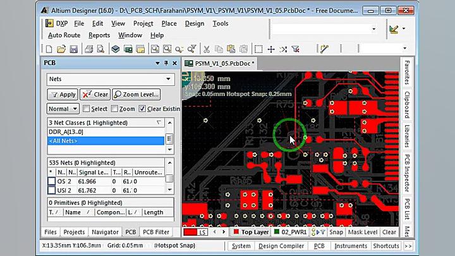Enable the Zoom checkbox
Image resolution: width=455 pixels, height=256 pixels.
[114, 109]
